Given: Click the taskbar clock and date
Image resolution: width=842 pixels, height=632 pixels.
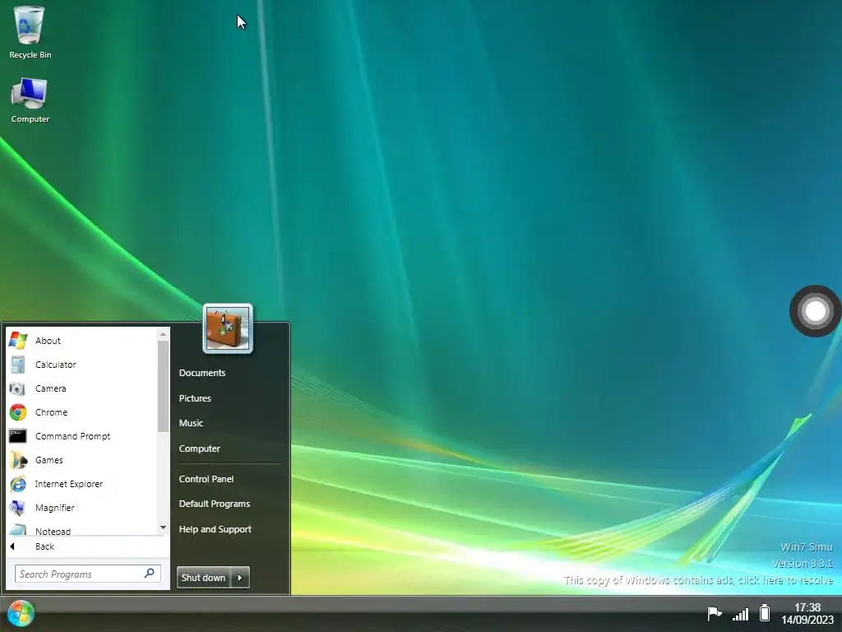Looking at the screenshot, I should (807, 613).
